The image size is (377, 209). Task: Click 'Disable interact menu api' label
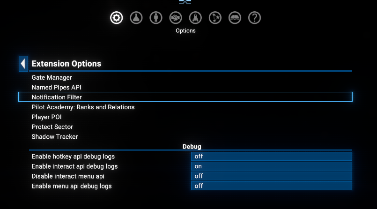pos(68,176)
